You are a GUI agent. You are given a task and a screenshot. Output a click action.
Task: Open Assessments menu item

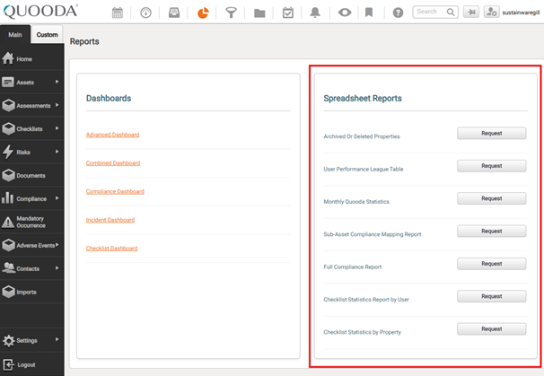[x=33, y=106]
